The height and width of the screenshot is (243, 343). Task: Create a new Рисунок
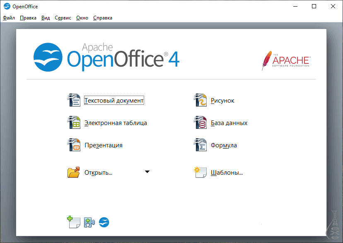(222, 101)
